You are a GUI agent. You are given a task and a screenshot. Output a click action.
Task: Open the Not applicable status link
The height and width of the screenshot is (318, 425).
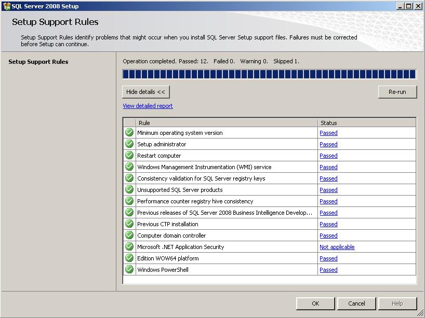point(337,247)
